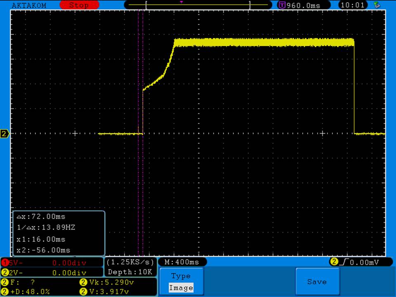This screenshot has height=297, width=396.
Task: Click the 960.0ms horizontal position readout
Action: coord(303,5)
